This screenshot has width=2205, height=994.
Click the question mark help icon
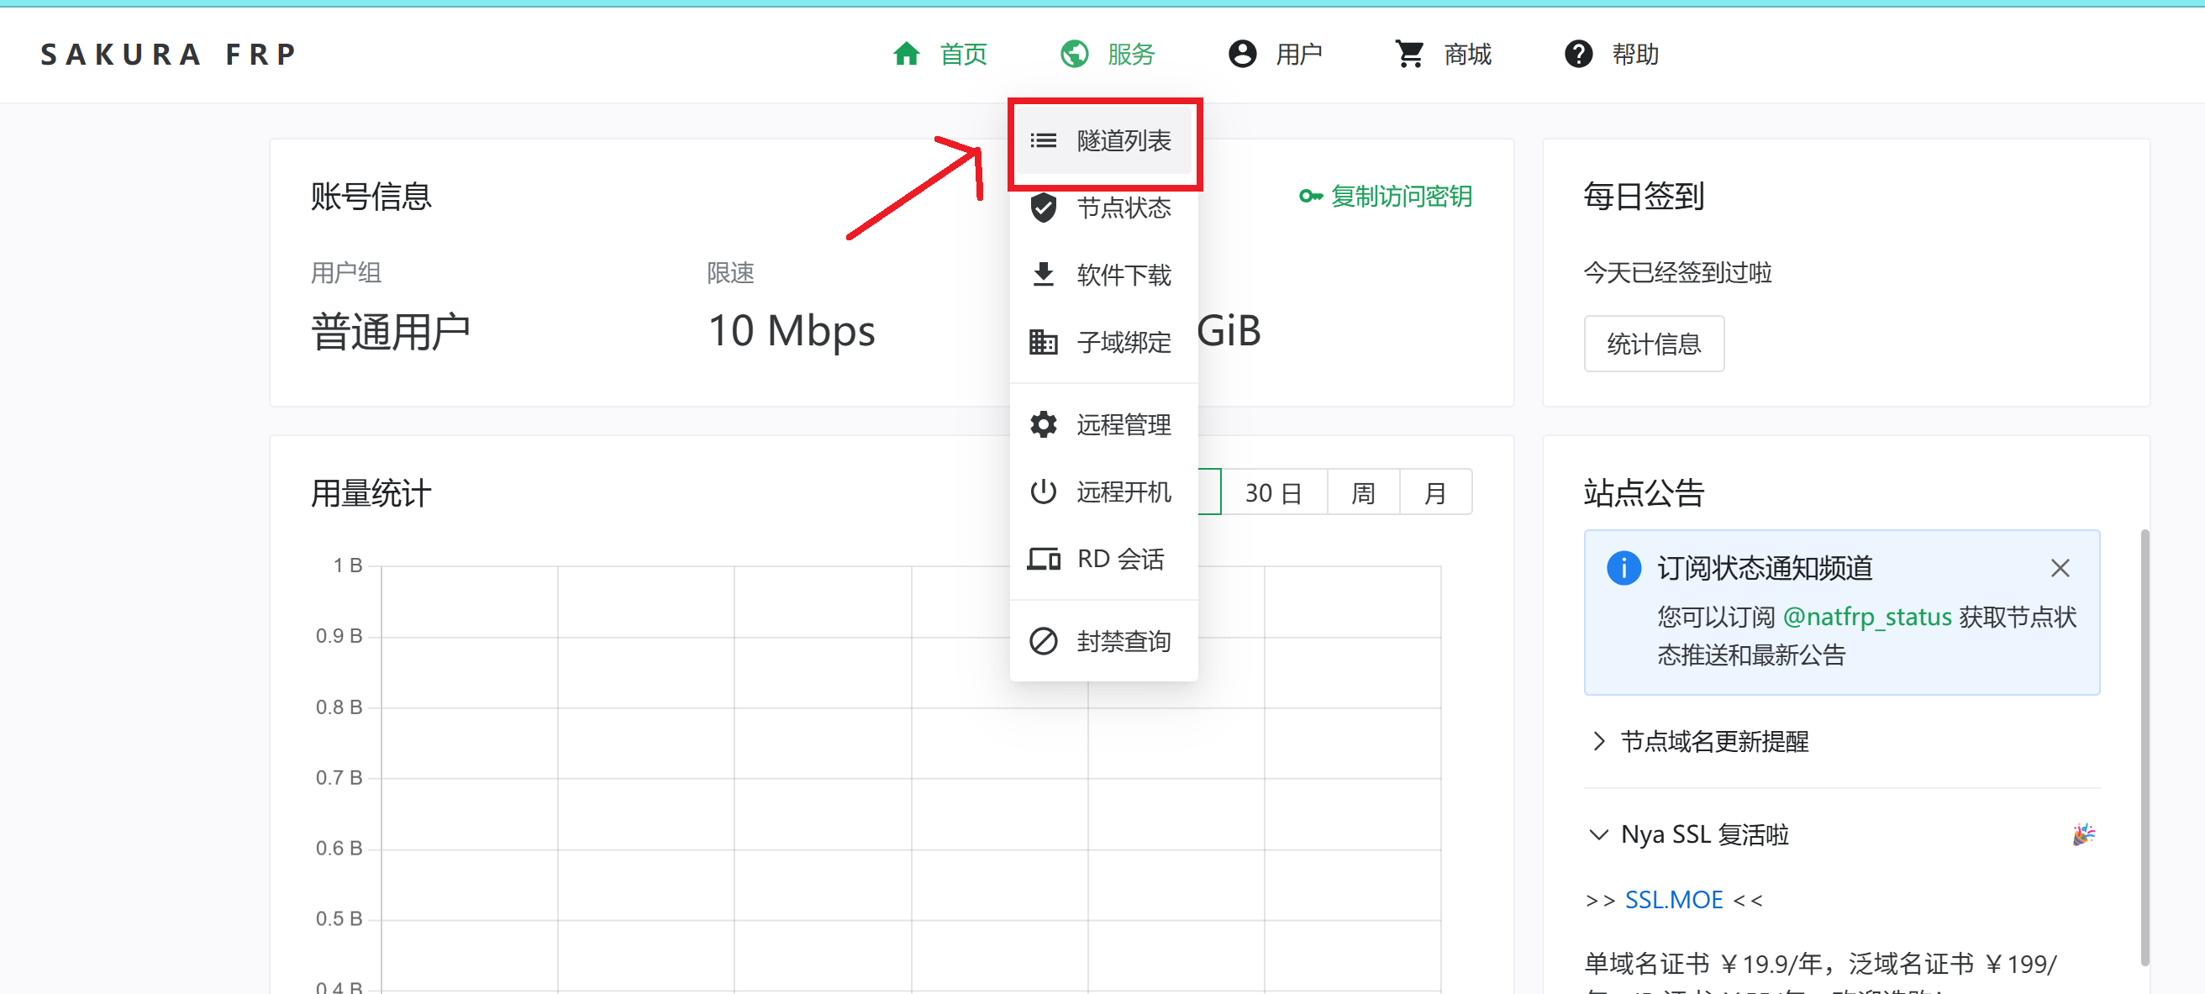tap(1577, 54)
